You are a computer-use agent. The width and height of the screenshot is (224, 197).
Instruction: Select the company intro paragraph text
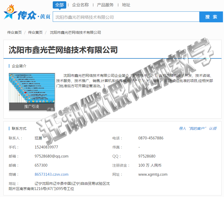click(x=135, y=81)
